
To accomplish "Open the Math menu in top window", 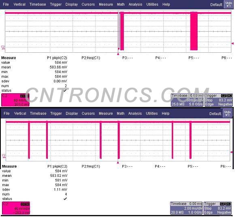I will pyautogui.click(x=121, y=4).
